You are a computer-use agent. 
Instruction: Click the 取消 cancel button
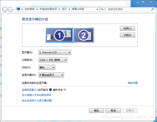(113, 110)
